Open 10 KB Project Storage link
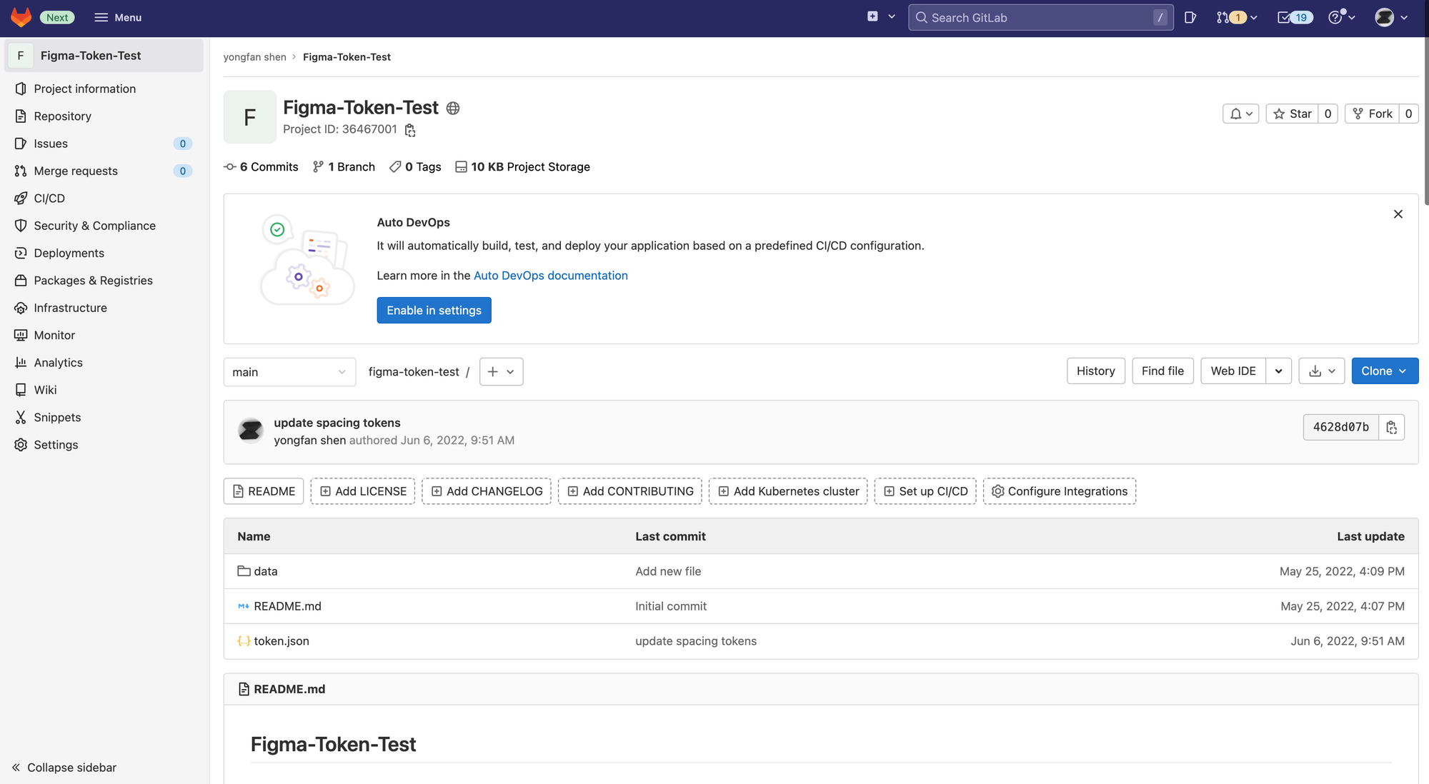The width and height of the screenshot is (1429, 784). (x=522, y=166)
